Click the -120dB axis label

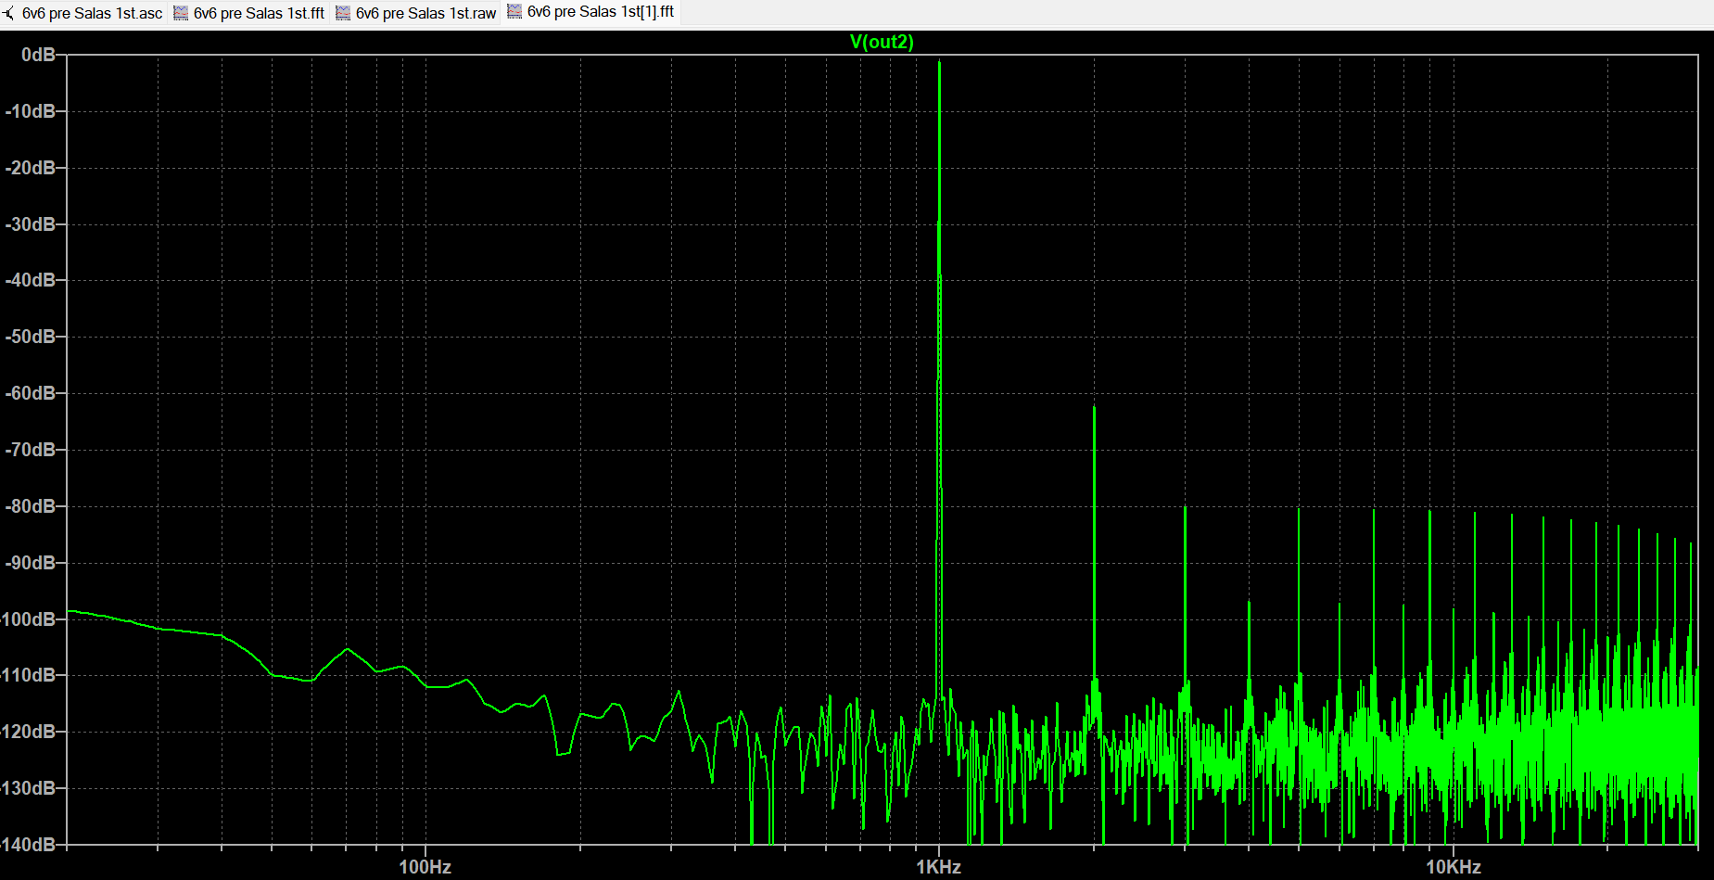click(x=29, y=732)
